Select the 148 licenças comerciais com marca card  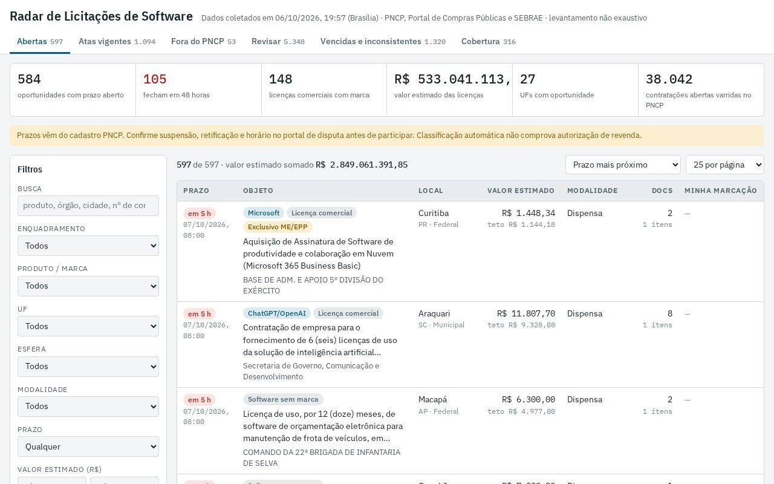pos(324,90)
